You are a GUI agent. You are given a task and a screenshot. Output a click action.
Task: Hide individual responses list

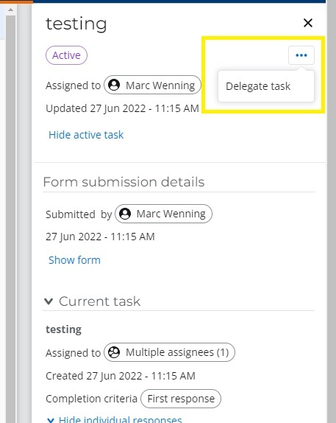[x=120, y=419]
